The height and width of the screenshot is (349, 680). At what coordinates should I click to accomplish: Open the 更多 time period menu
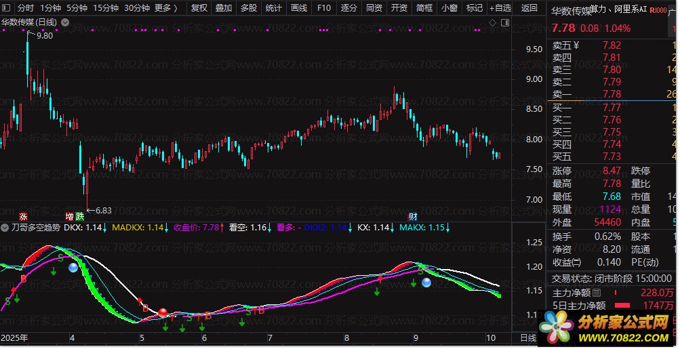[166, 8]
